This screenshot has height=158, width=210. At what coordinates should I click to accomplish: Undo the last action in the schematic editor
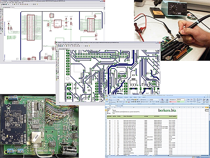29,4
